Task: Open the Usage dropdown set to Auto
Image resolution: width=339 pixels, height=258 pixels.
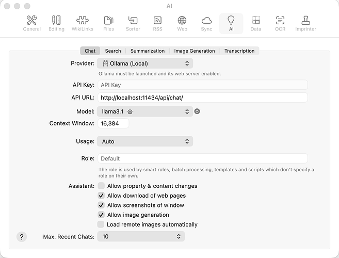Action: (x=145, y=141)
